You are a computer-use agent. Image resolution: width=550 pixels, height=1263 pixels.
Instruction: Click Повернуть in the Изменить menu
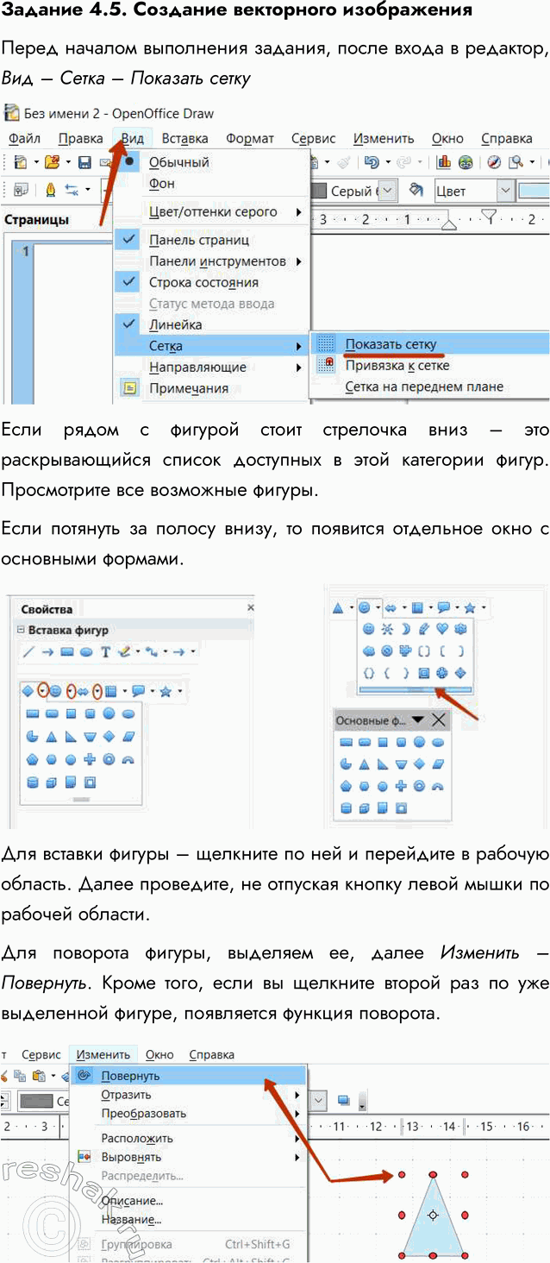tap(130, 1076)
